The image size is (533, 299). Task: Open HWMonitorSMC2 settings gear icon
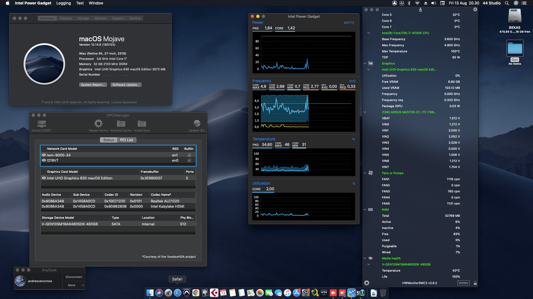click(367, 283)
